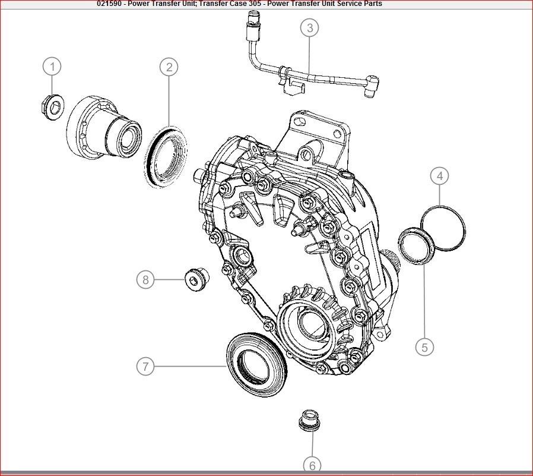Click callout number 1 for the nut
Image resolution: width=533 pixels, height=476 pixels.
52,67
